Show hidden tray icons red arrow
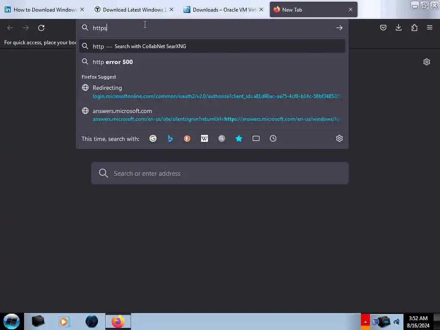Screen dimensions: 440x330 coord(365,321)
